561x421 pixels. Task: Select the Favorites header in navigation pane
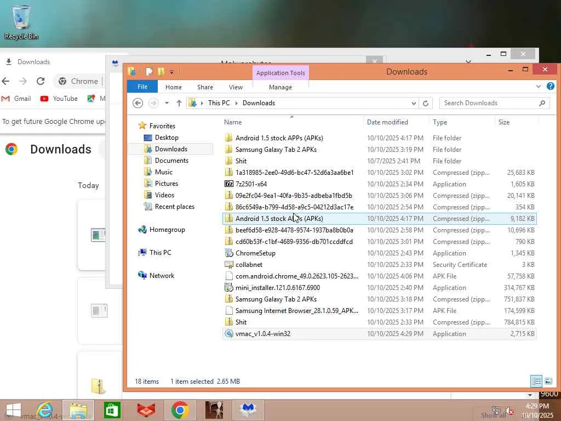162,126
